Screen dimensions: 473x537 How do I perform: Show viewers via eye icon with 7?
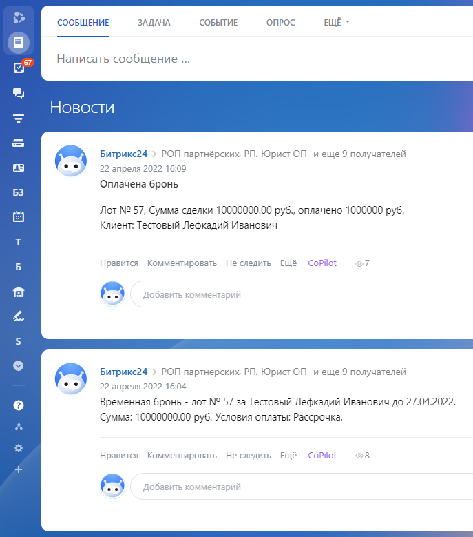(x=362, y=263)
